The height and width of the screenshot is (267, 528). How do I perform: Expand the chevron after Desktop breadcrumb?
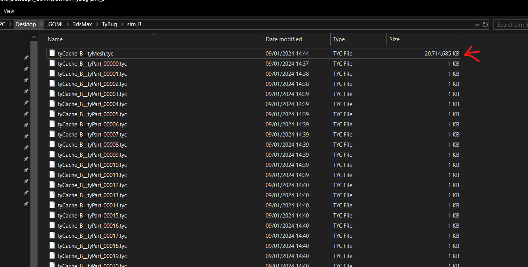41,24
